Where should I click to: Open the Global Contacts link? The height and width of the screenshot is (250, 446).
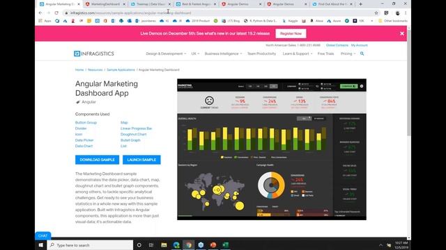[337, 45]
